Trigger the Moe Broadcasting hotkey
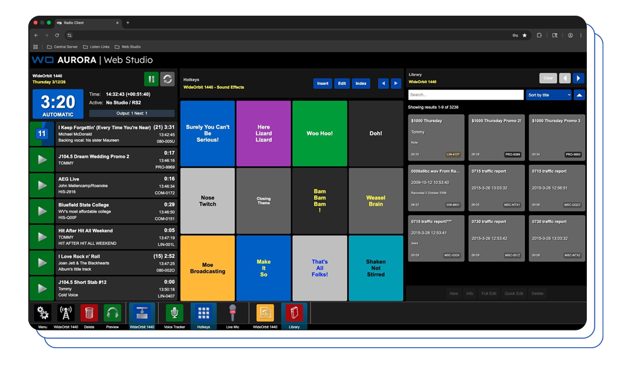 208,268
